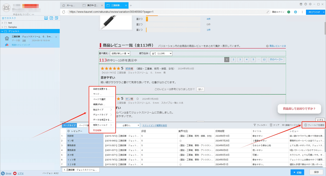Click the help question mark icon
Viewport: 326px width, 176px height.
(x=306, y=4)
